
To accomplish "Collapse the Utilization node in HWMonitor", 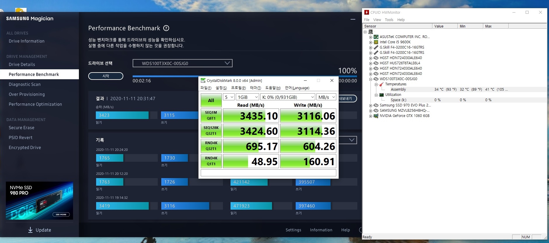I will click(x=376, y=95).
